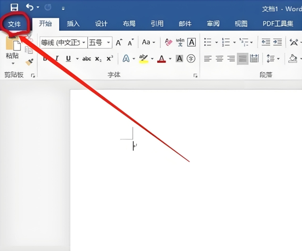Switch to the 开始 tab
The width and height of the screenshot is (302, 251).
click(x=45, y=24)
